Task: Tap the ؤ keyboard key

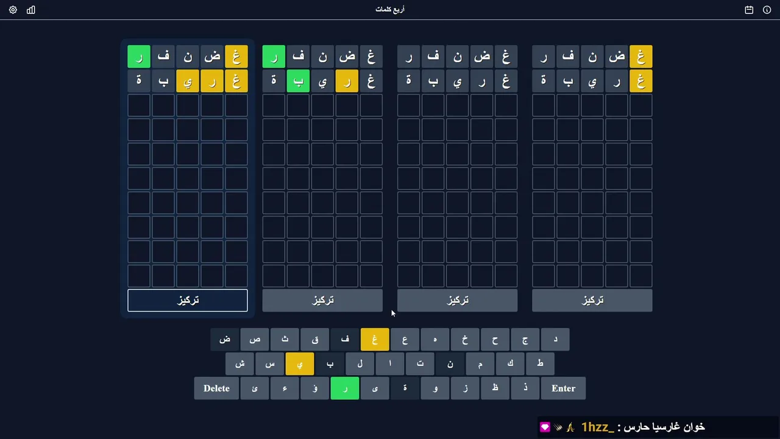Action: click(315, 388)
